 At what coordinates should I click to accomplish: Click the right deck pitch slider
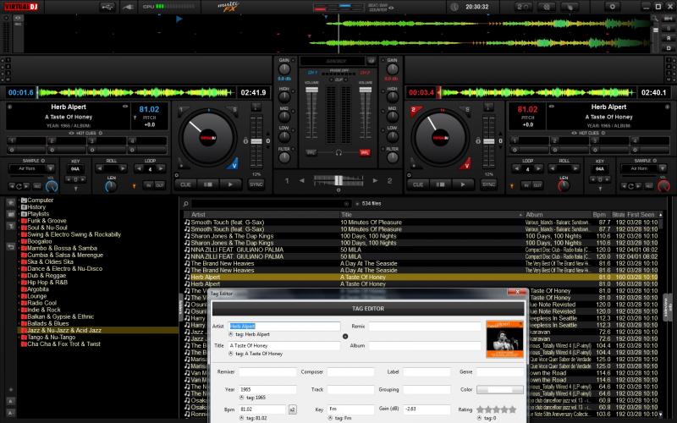(489, 141)
